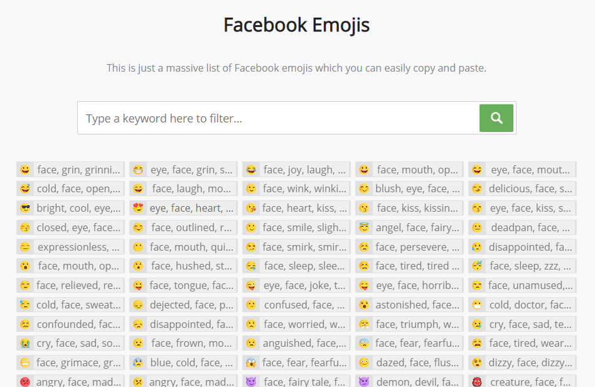The height and width of the screenshot is (387, 595).
Task: Click the 'eye, face, horrib...' emoji entry
Action: (409, 285)
